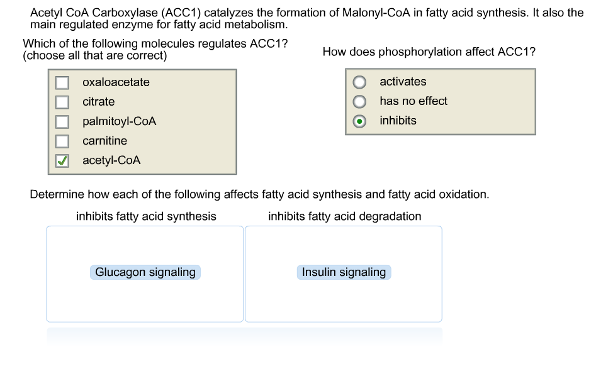Check the oxaloacetate checkbox
This screenshot has width=613, height=369.
tap(62, 82)
